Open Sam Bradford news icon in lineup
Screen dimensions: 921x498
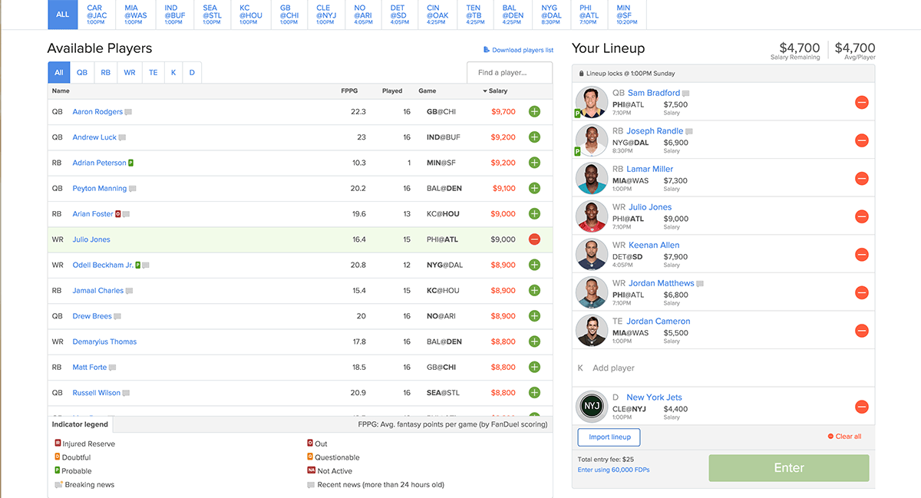[686, 94]
